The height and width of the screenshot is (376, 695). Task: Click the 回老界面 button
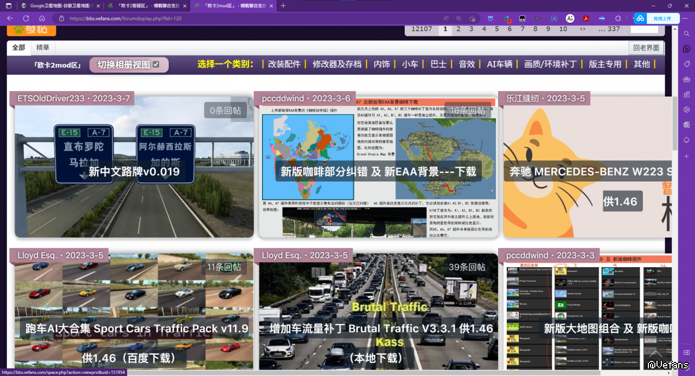(x=646, y=48)
